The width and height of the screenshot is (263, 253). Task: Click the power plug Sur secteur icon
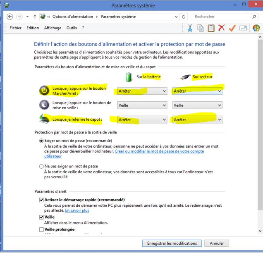[x=185, y=77]
